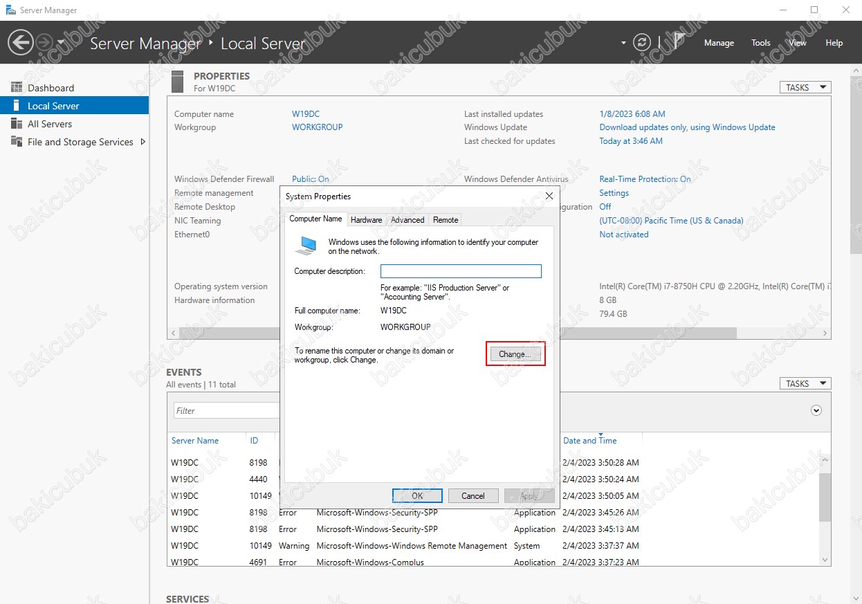Click the 'Warning' severity cell in Events

click(x=294, y=545)
